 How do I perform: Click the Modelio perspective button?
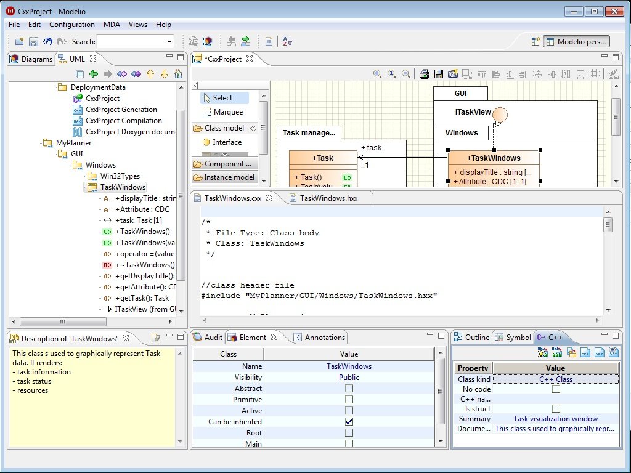(576, 41)
